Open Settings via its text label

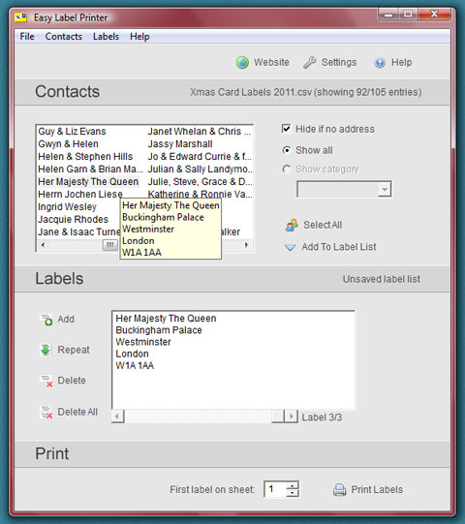(339, 63)
